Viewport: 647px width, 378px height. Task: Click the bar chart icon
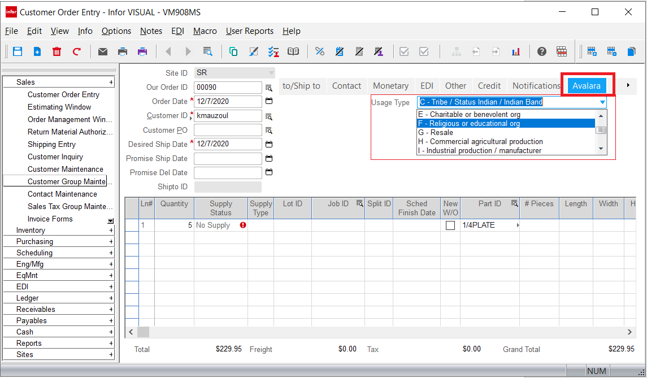click(516, 51)
